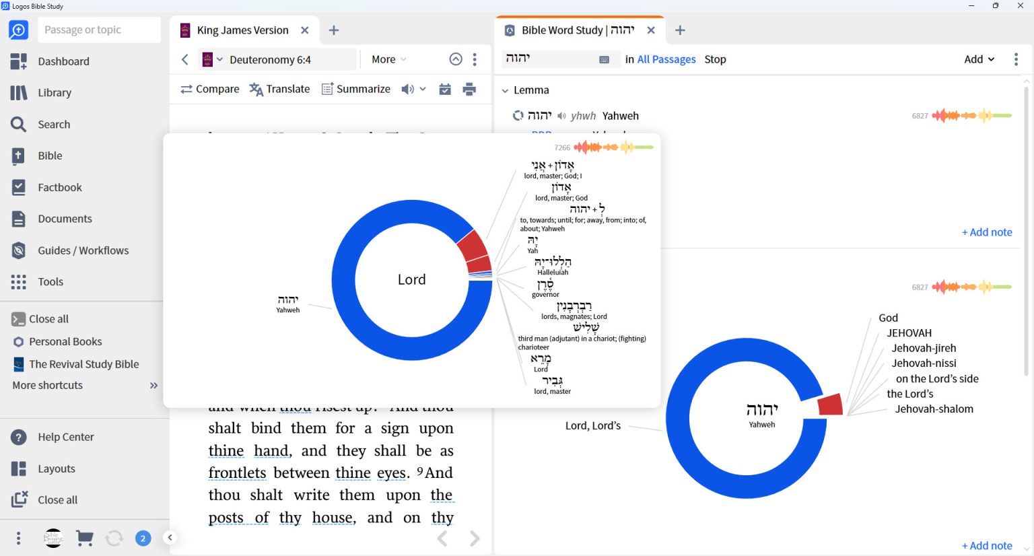Open the Library from the sidebar
Image resolution: width=1034 pixels, height=556 pixels.
pyautogui.click(x=54, y=92)
